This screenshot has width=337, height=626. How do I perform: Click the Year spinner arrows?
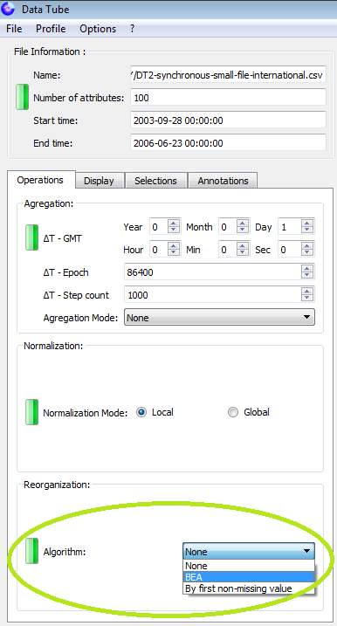(174, 227)
